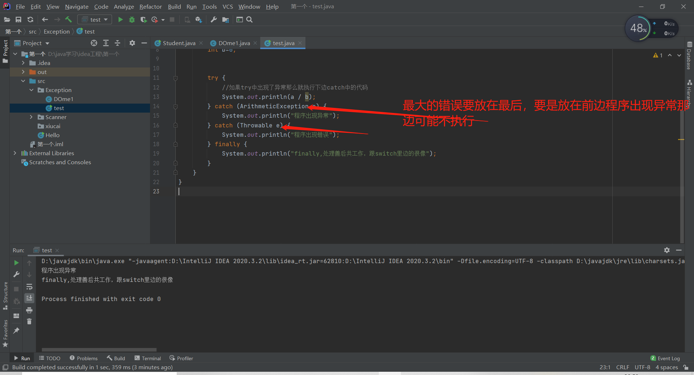Toggle the Structure tool window strip button
This screenshot has height=375, width=694.
click(5, 295)
